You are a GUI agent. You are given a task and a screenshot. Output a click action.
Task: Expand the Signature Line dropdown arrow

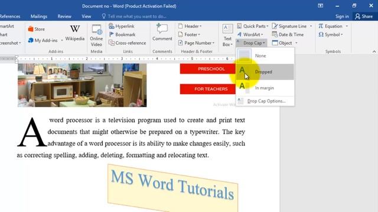pyautogui.click(x=311, y=26)
